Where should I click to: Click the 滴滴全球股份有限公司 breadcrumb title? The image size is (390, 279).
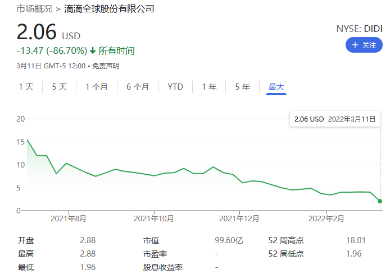coord(109,9)
